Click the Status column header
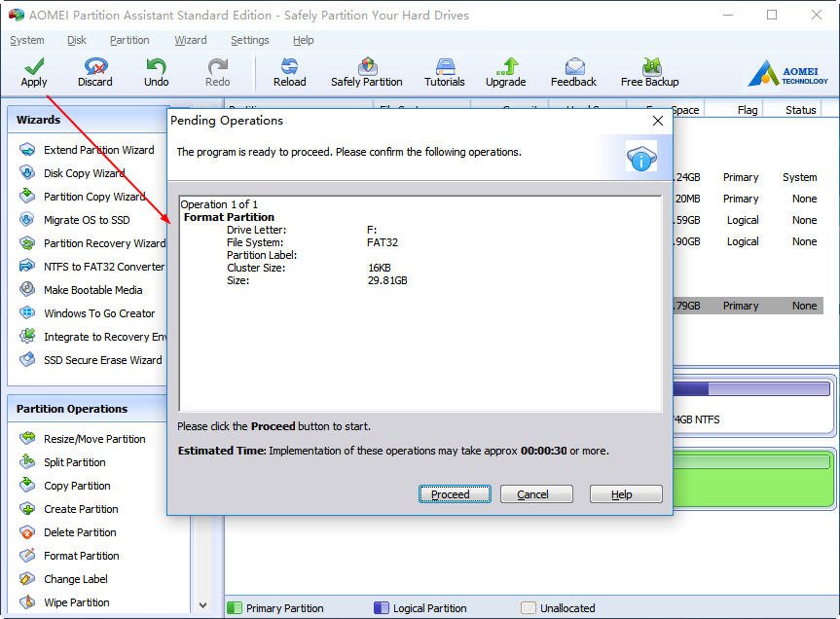This screenshot has width=840, height=619. (800, 110)
